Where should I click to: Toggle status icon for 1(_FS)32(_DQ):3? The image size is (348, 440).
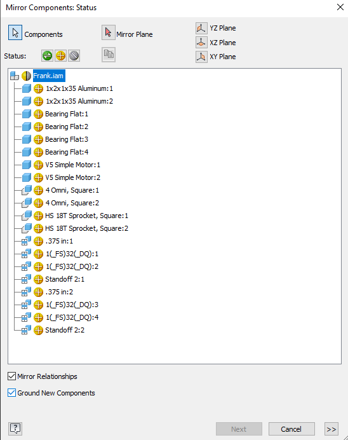(x=38, y=305)
